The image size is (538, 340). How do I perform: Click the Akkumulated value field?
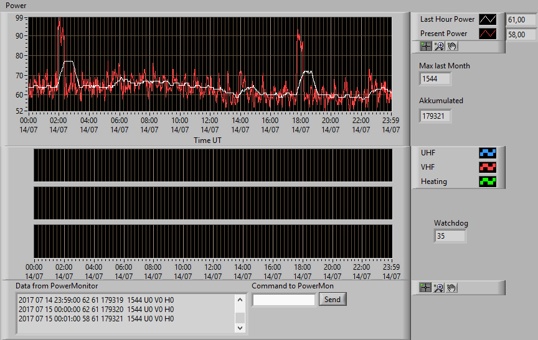[435, 116]
